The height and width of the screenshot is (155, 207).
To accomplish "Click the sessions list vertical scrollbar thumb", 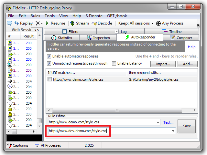I will point(39,120).
